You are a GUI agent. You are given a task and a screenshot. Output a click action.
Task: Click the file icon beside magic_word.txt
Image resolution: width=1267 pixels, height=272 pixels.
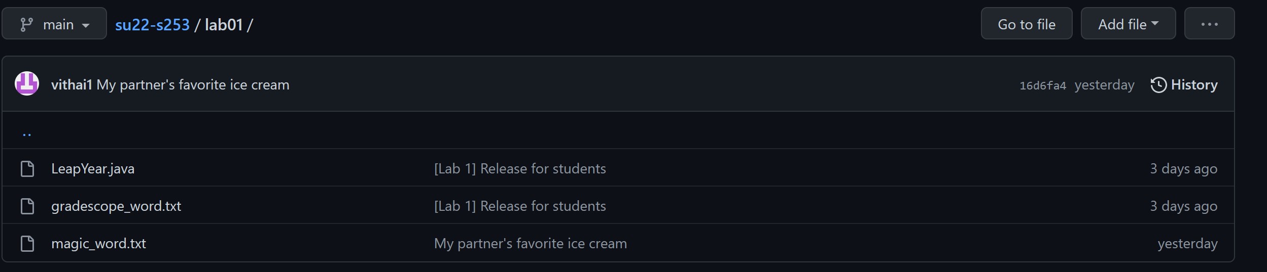pos(27,244)
